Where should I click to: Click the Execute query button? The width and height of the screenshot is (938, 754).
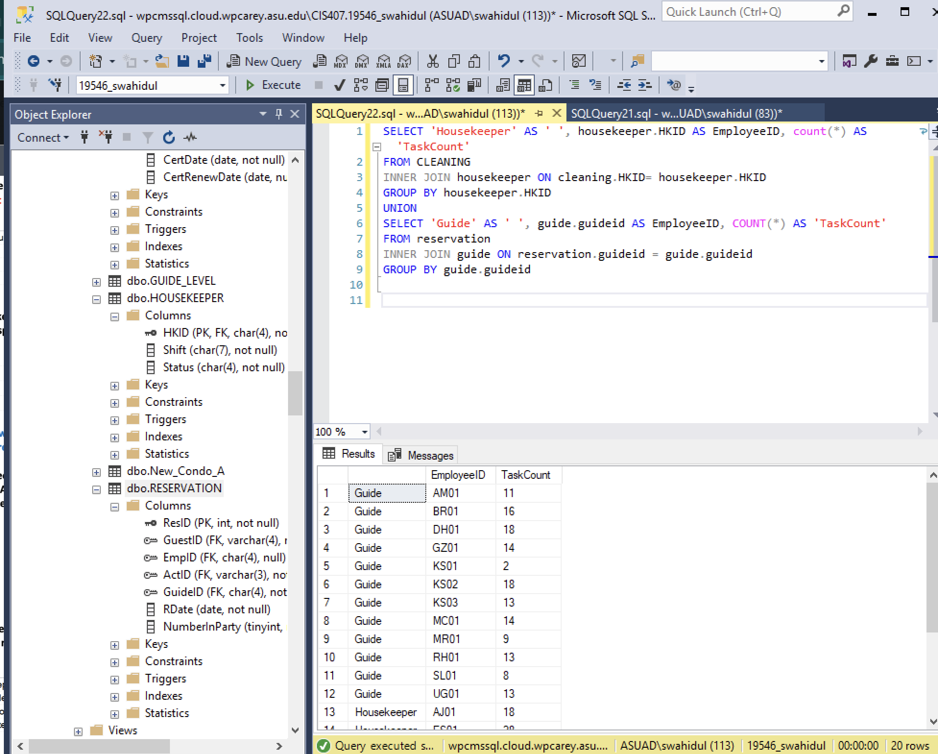pos(273,85)
